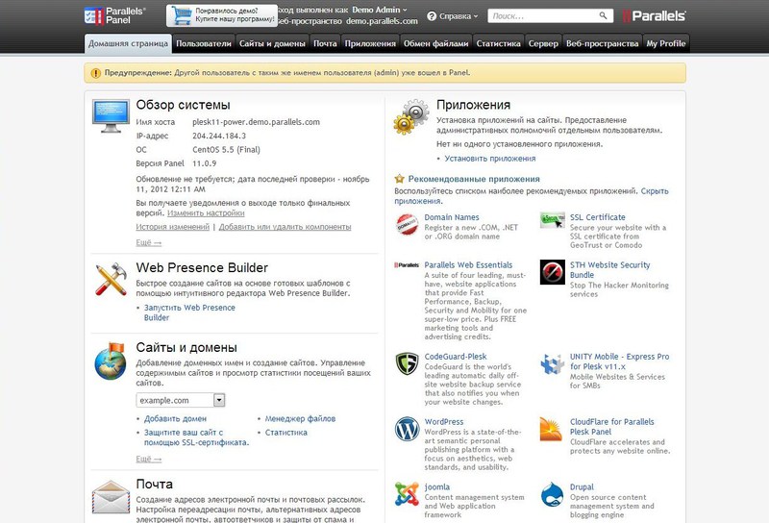Image resolution: width=769 pixels, height=523 pixels.
Task: Click the UNITY Mobile icon
Action: click(552, 364)
